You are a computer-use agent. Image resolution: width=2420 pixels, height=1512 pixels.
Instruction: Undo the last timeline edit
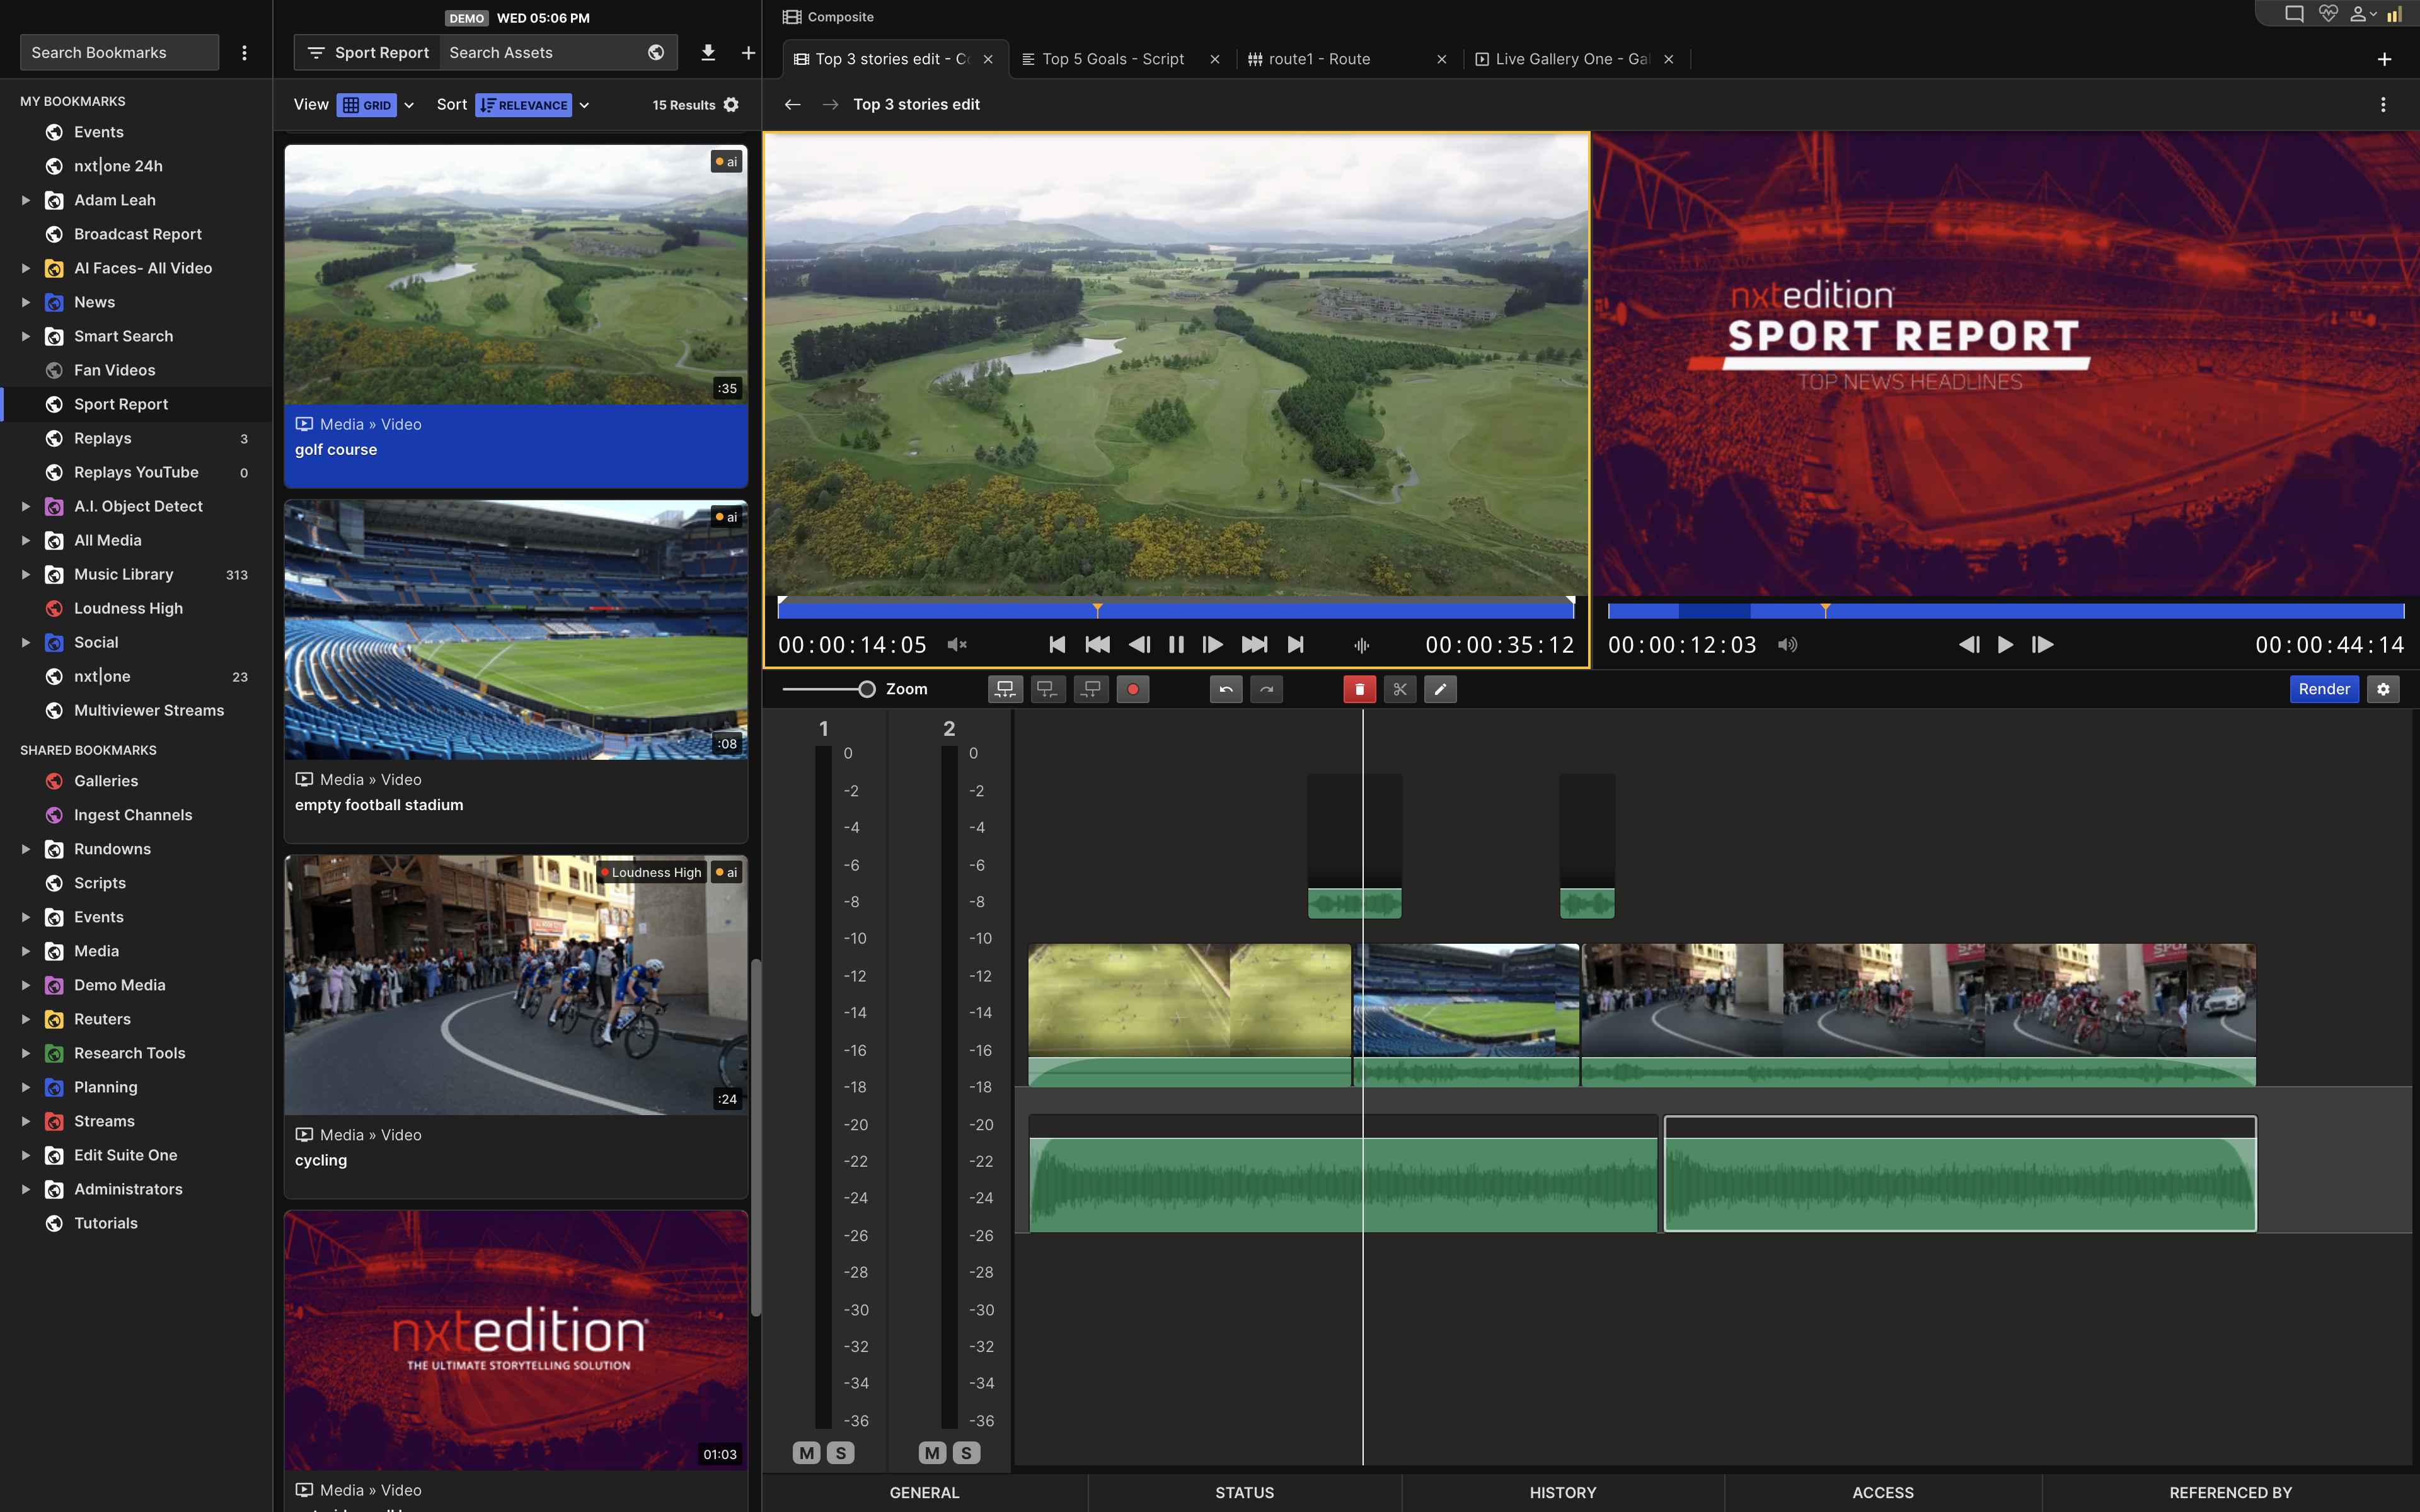pos(1226,689)
